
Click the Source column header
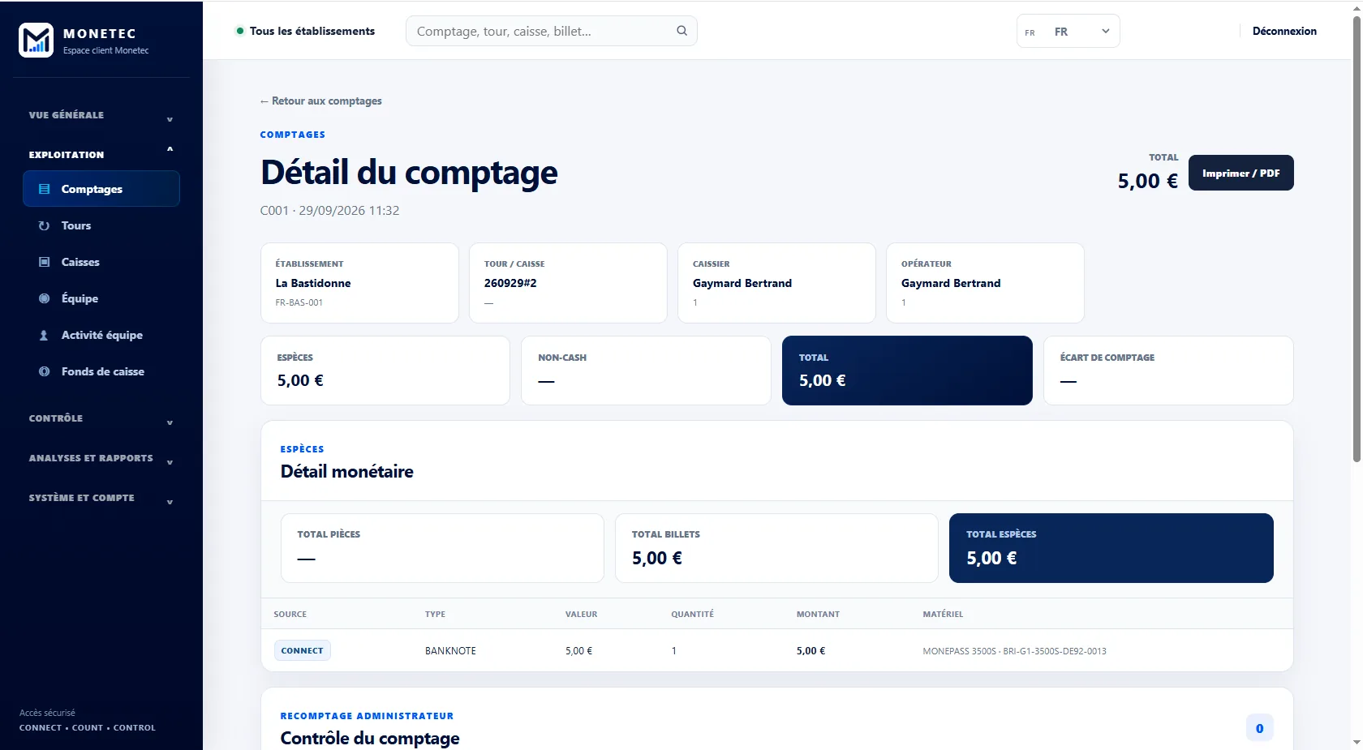pyautogui.click(x=290, y=614)
